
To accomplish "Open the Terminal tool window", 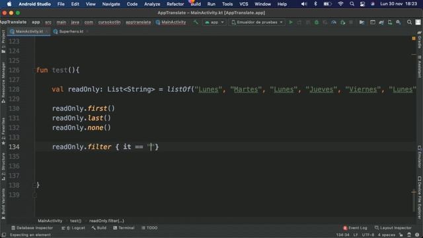I will 124,228.
